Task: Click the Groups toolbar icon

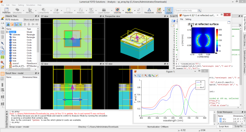Action: (56, 11)
